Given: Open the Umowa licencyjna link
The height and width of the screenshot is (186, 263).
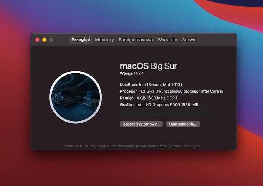Looking at the screenshot, I should pos(185,146).
